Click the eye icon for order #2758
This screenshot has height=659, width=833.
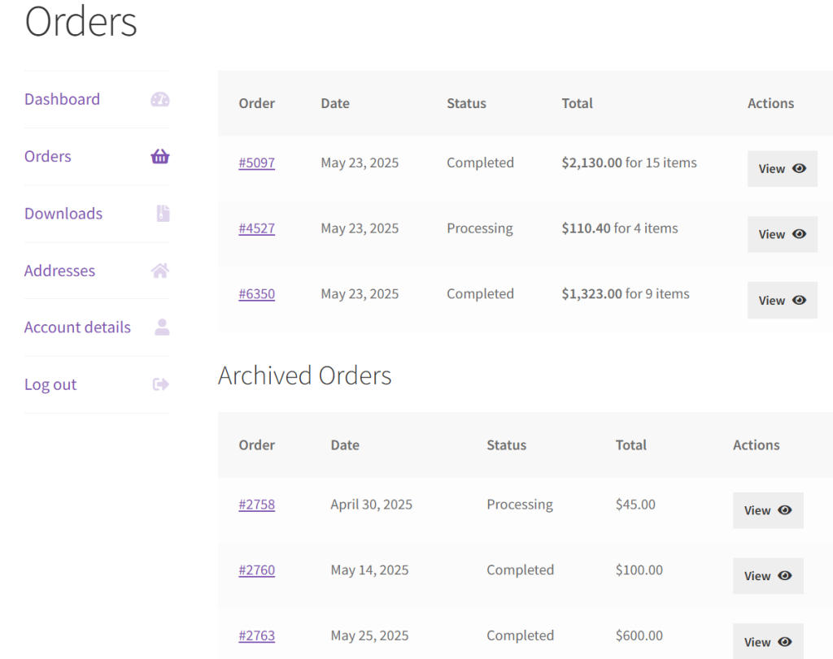click(x=785, y=510)
